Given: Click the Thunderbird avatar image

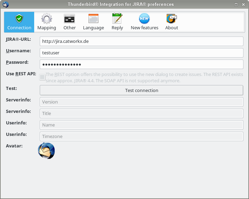Looking at the screenshot, I should [46, 151].
